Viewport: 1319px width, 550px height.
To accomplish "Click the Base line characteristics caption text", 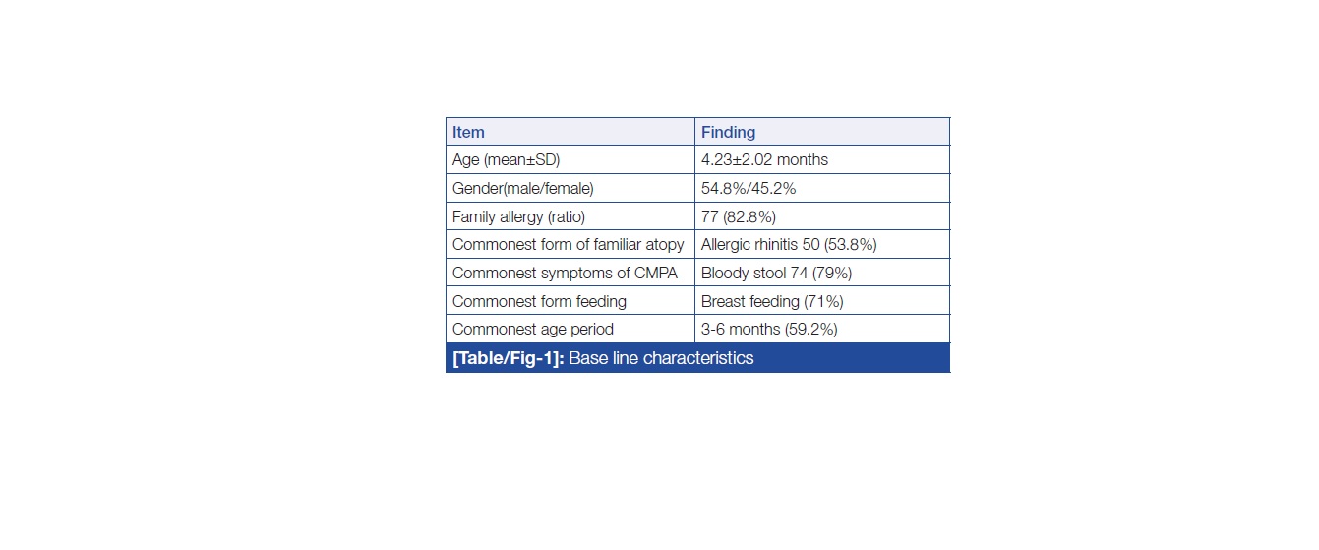I will coord(661,358).
